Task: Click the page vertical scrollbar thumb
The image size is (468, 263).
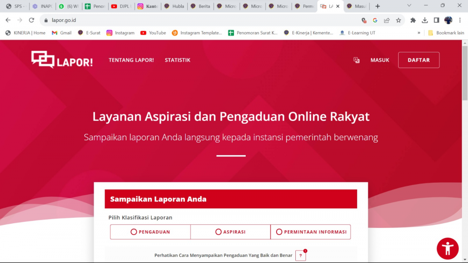Action: (x=465, y=73)
